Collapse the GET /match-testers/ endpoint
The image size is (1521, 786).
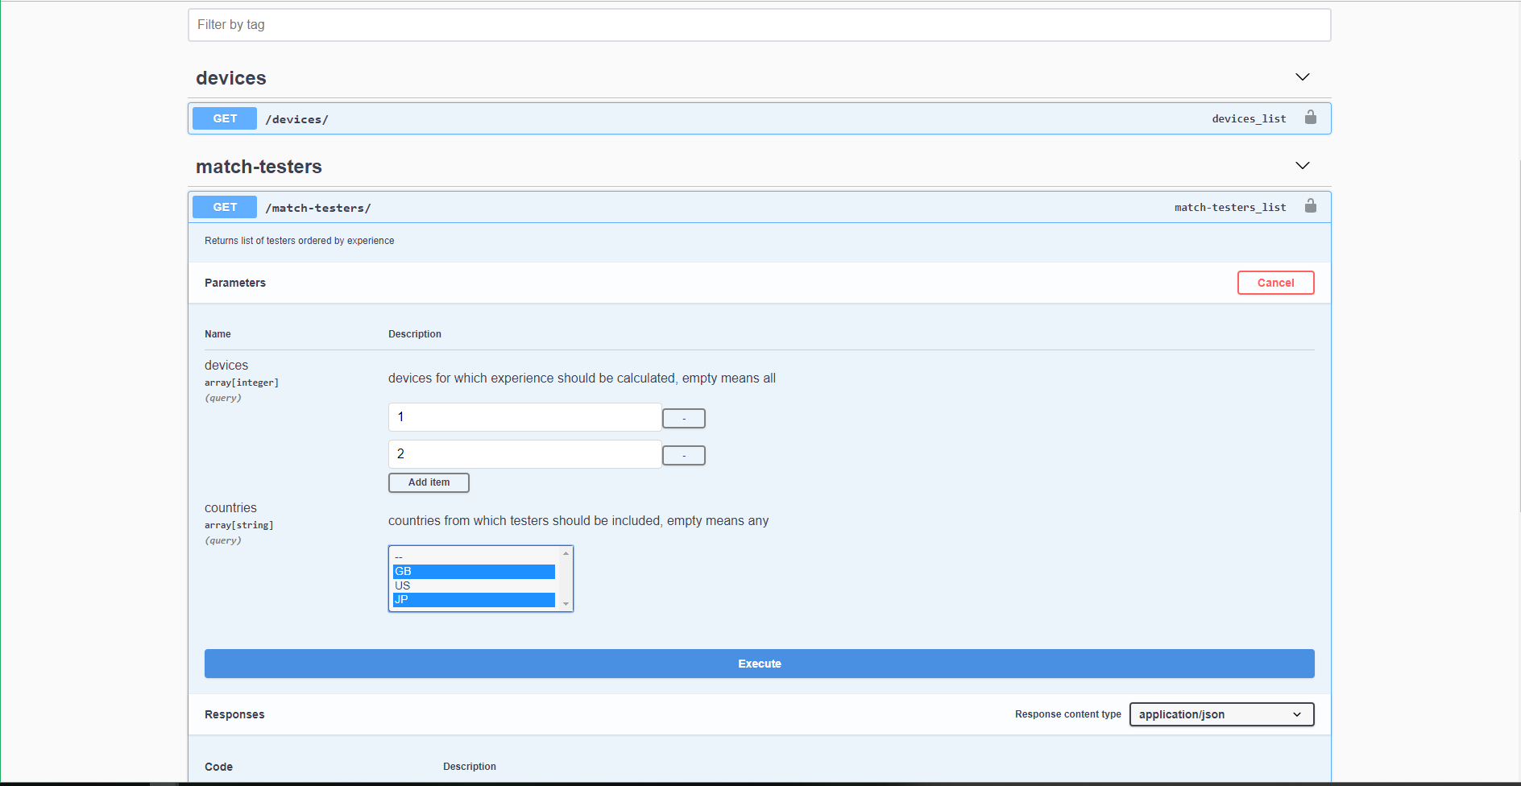(759, 207)
